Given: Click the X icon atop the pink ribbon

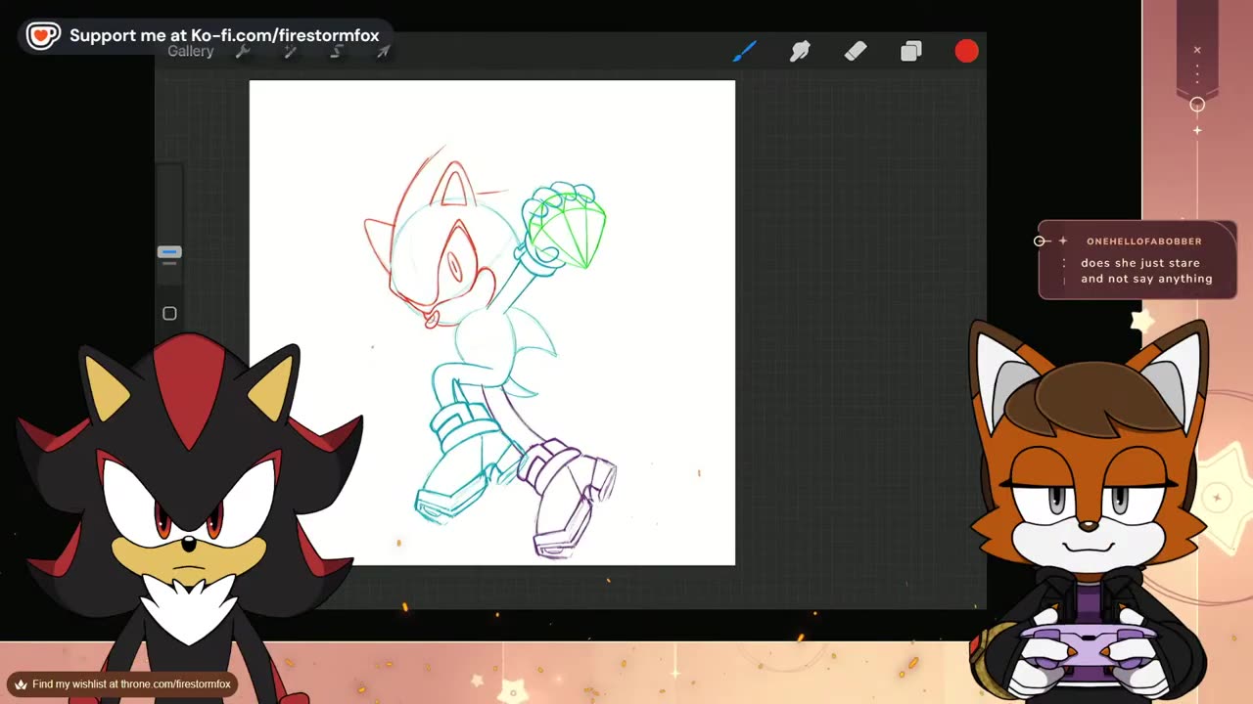Looking at the screenshot, I should click(x=1196, y=50).
